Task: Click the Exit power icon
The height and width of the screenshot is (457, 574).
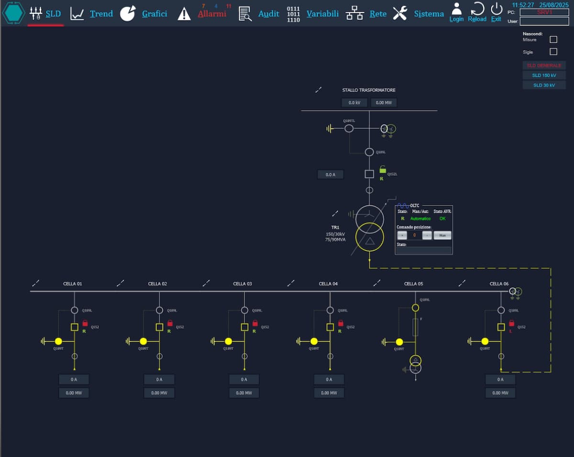Action: [497, 9]
